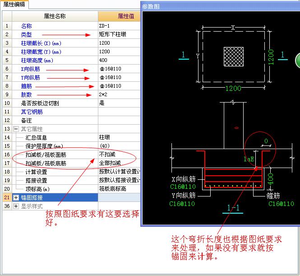Select row number 21 header
This screenshot has width=300, height=276.
point(7,197)
